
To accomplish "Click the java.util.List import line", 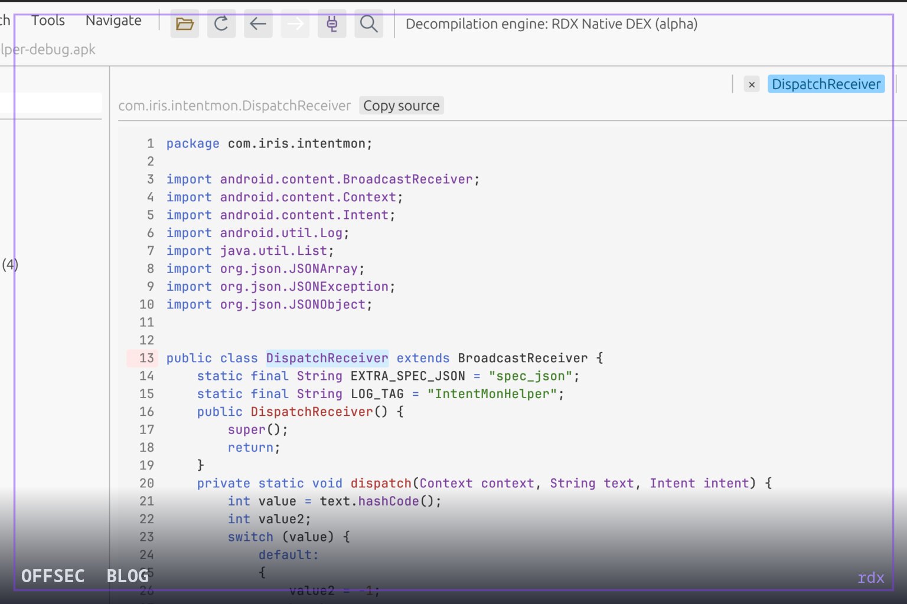I will [x=250, y=251].
